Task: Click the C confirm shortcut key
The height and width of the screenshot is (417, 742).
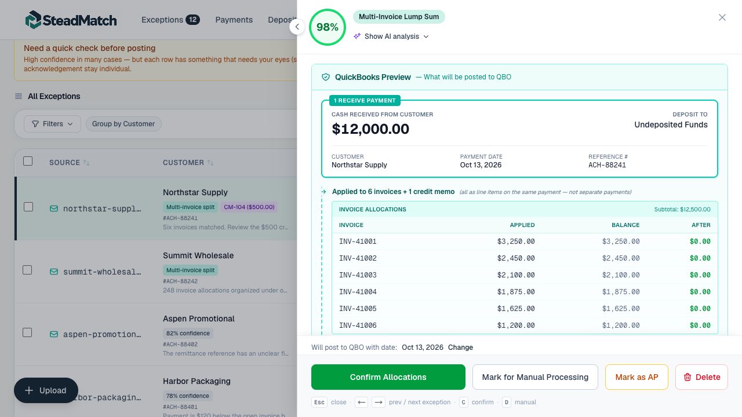Action: coord(463,402)
